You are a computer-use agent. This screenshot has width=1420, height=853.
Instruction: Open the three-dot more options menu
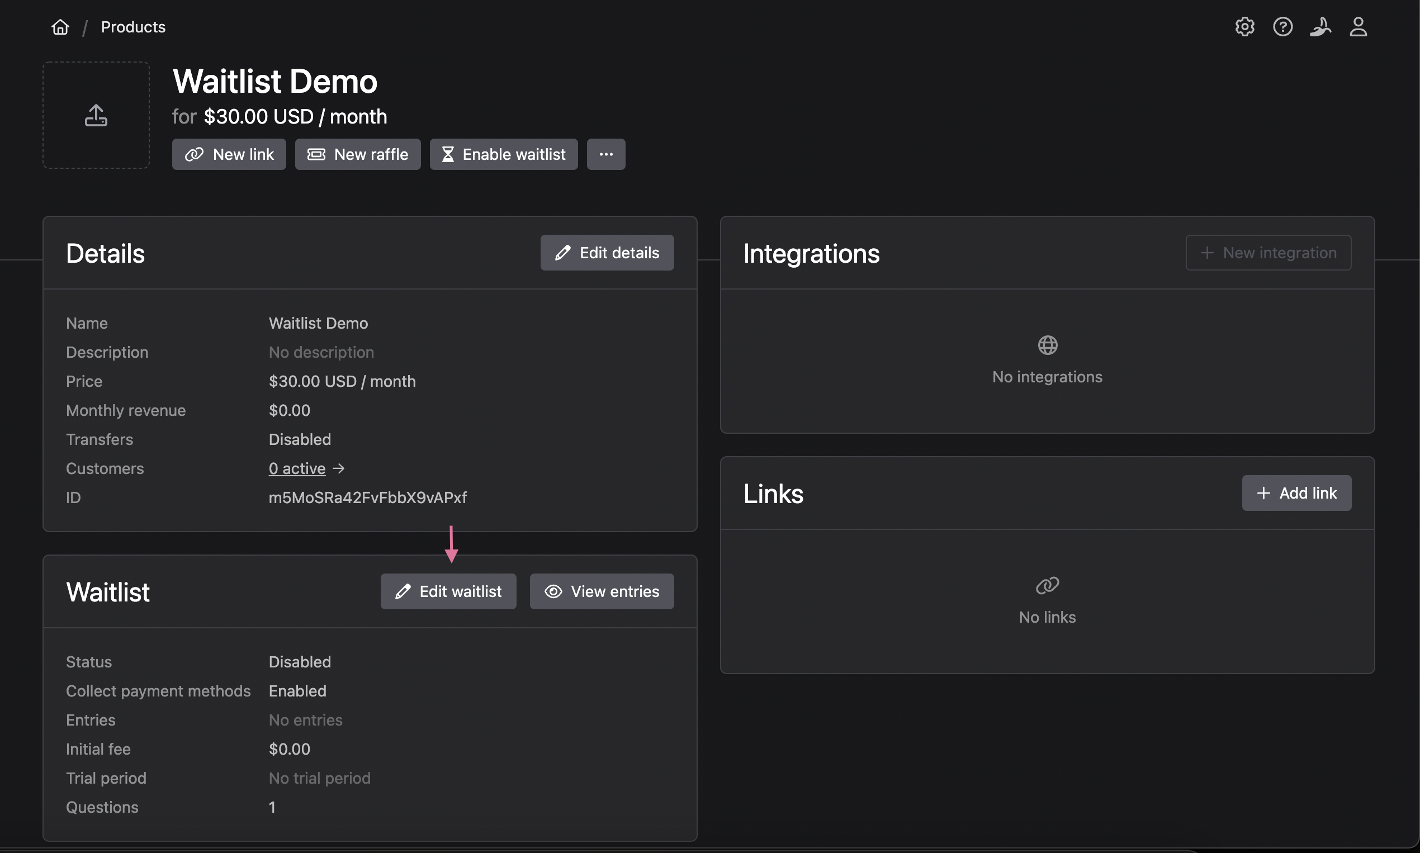pos(606,154)
